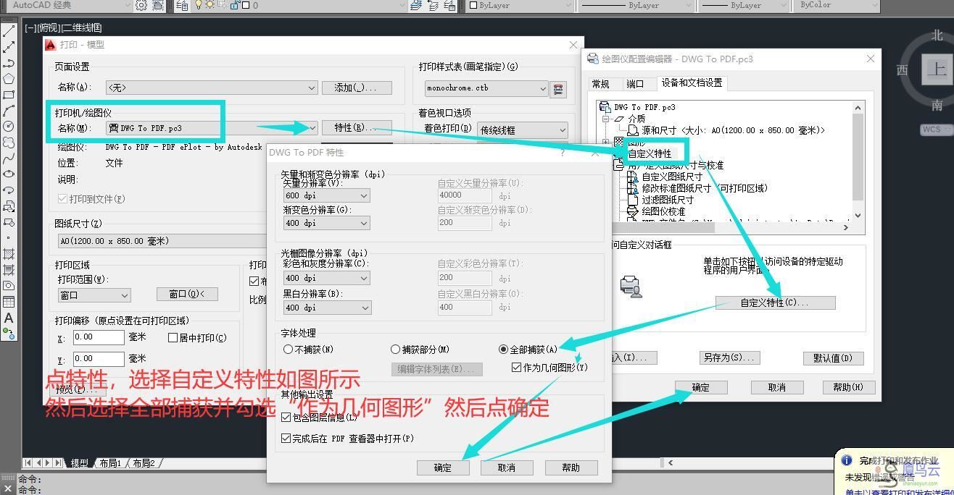The image size is (954, 495).
Task: Collapse the 介质 tree node
Action: coord(606,119)
